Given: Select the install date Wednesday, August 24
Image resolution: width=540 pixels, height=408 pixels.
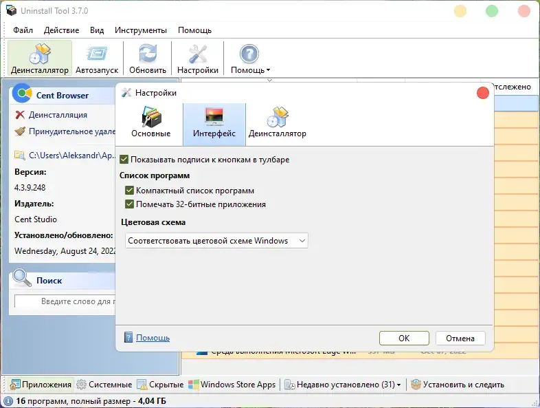Looking at the screenshot, I should point(65,251).
